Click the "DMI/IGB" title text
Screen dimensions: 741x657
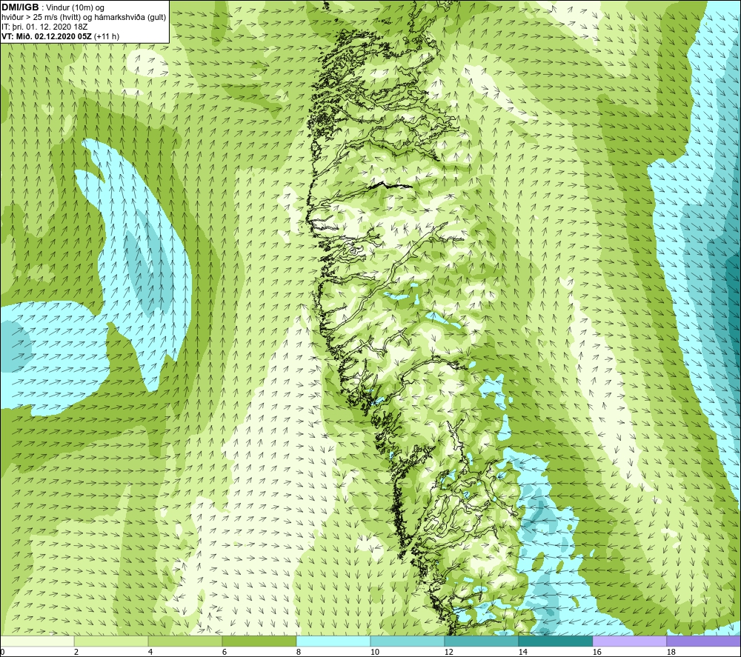[x=20, y=7]
